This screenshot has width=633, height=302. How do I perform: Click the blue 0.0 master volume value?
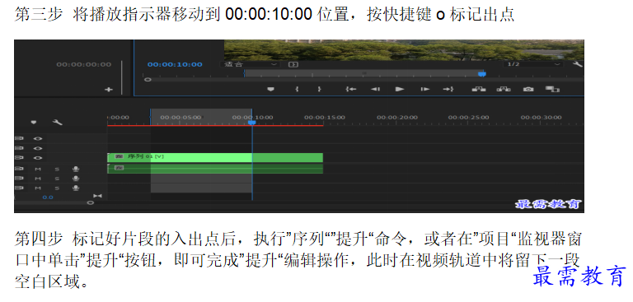48,197
